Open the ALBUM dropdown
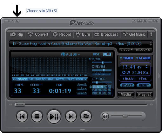 [73, 54]
